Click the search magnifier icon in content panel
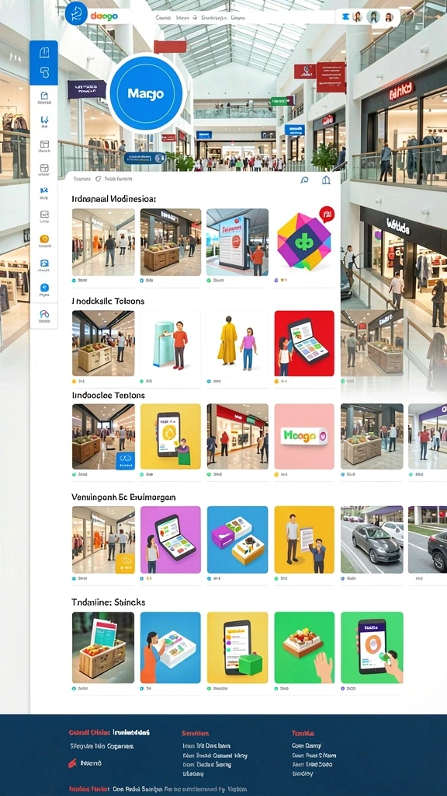 pos(304,180)
